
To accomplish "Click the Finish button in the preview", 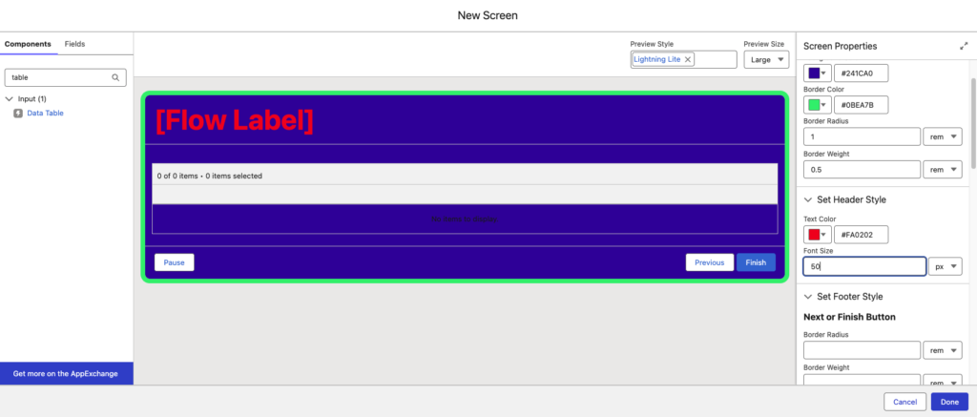I will [x=756, y=262].
